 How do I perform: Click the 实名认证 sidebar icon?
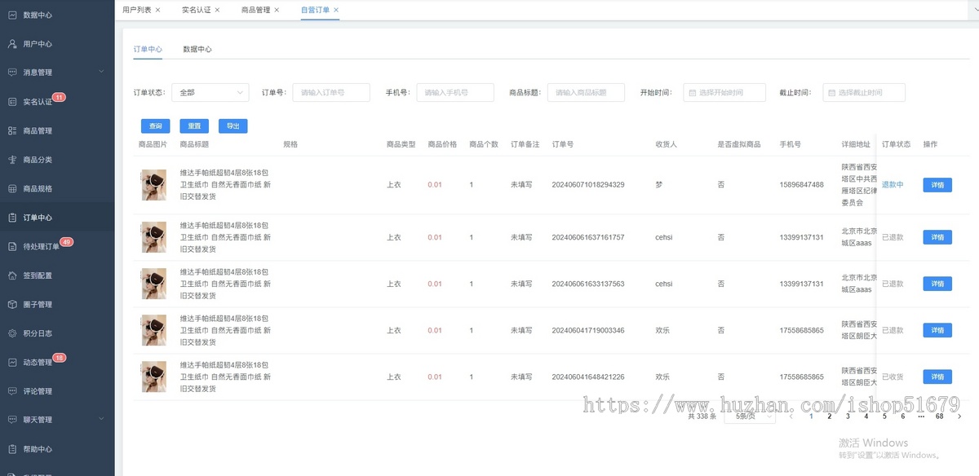12,102
